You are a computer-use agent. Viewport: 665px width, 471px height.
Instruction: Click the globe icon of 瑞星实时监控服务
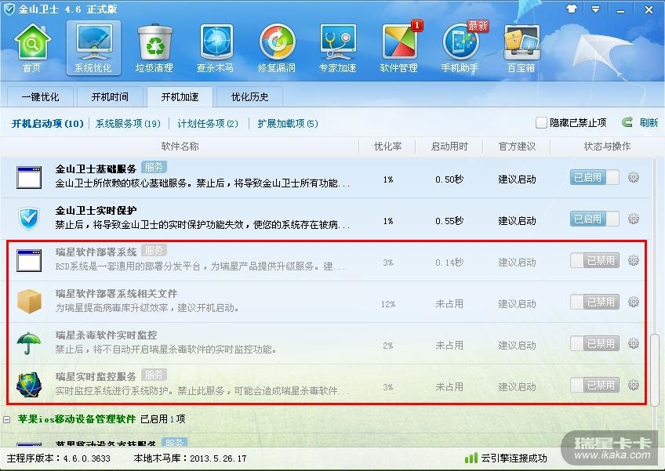click(x=29, y=385)
